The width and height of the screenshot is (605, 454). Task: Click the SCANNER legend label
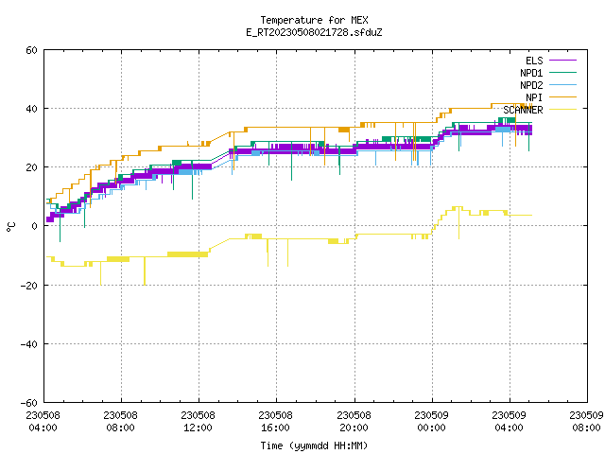tap(523, 110)
